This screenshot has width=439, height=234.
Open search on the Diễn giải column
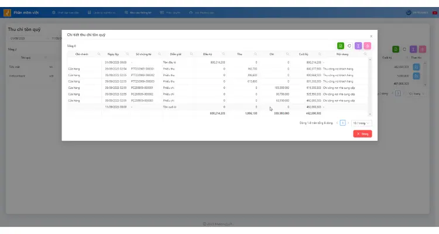coord(191,54)
